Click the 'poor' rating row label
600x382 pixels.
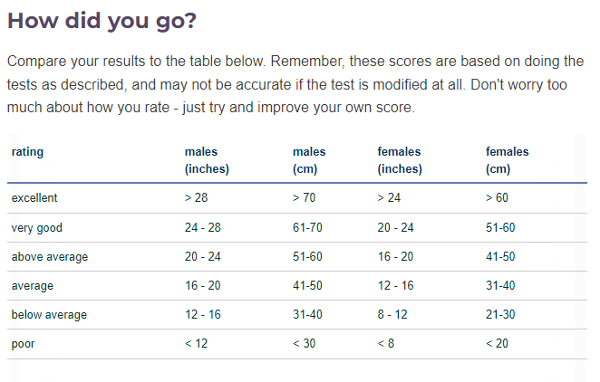[x=24, y=344]
